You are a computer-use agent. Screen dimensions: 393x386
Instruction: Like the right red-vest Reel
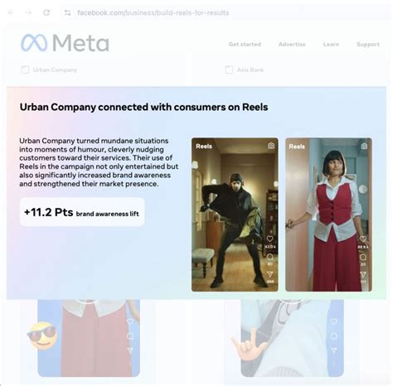click(363, 239)
